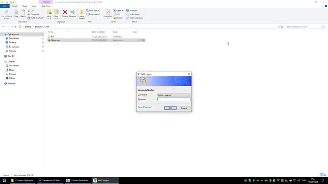Viewport: 328px width, 184px height.
Task: Click Cut in the Clipboard group
Action: [31, 10]
